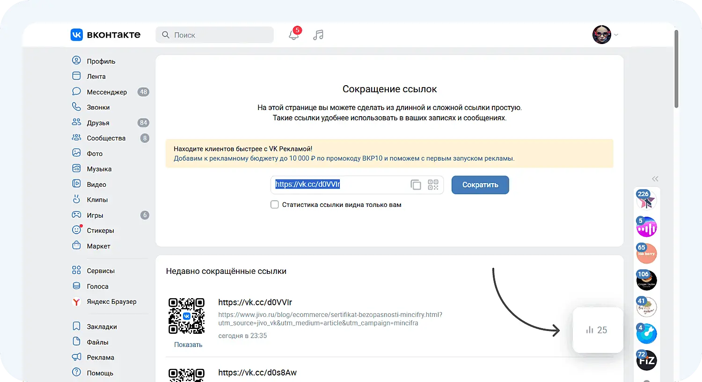Screen dimensions: 702x382
Task: Open chat avatar with badge 41
Action: [x=647, y=307]
